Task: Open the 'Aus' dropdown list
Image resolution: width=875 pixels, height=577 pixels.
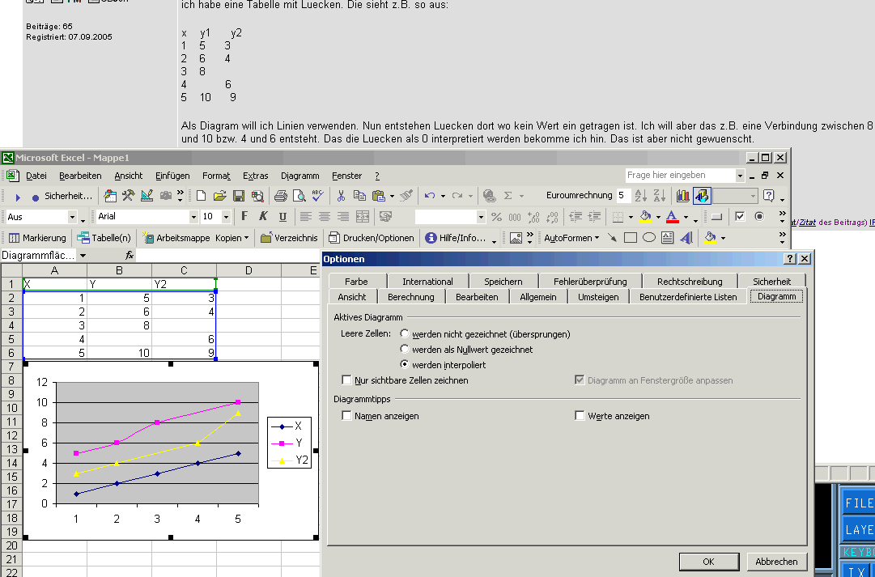Action: tap(72, 217)
